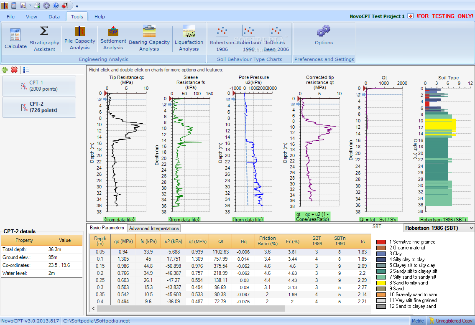Select CPT-1 (2009 points) dataset
Image resolution: width=475 pixels, height=325 pixels.
tap(39, 86)
